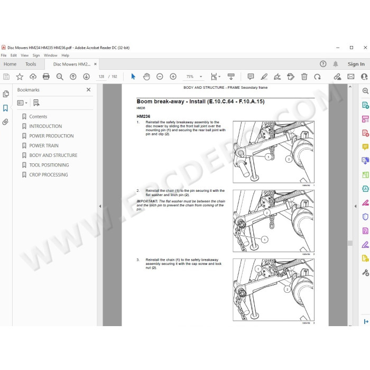The height and width of the screenshot is (370, 370).
Task: Zoom in with plus button
Action: [x=173, y=77]
